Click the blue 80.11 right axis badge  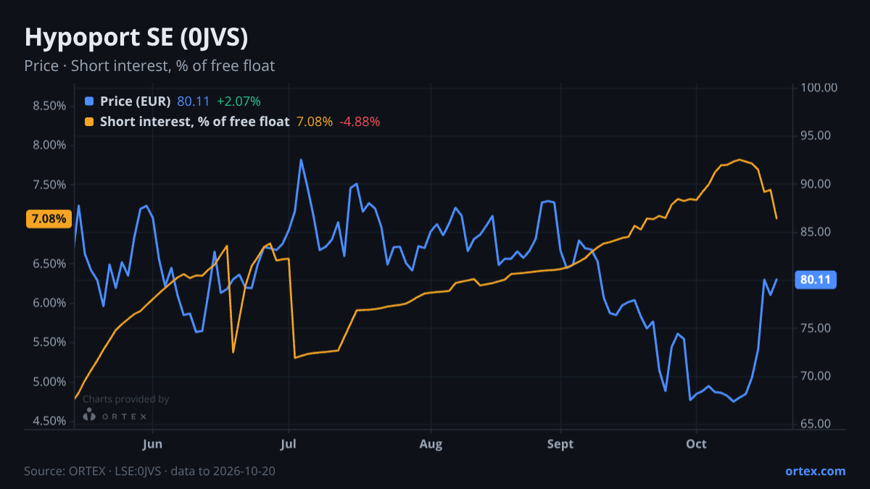816,280
